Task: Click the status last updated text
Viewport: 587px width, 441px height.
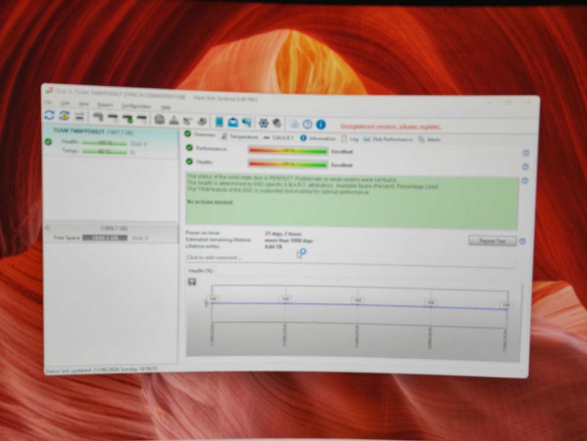Action: [x=101, y=370]
